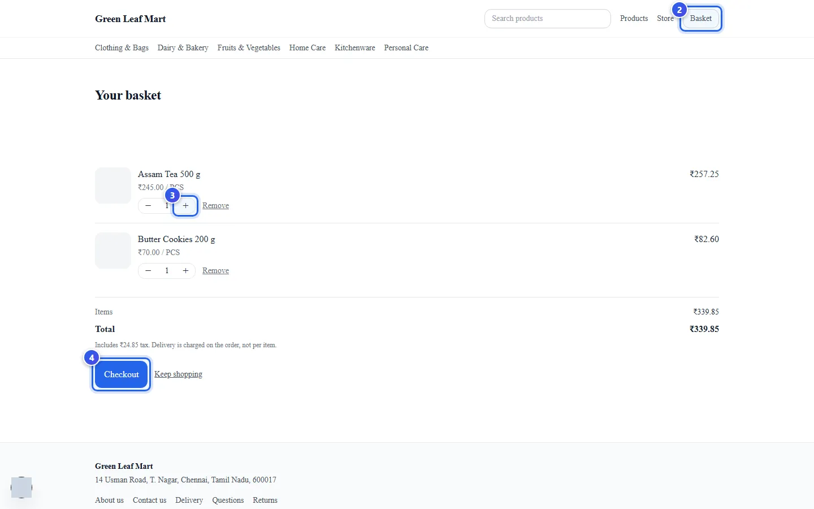Open Returns footer link
Image resolution: width=814 pixels, height=509 pixels.
265,501
